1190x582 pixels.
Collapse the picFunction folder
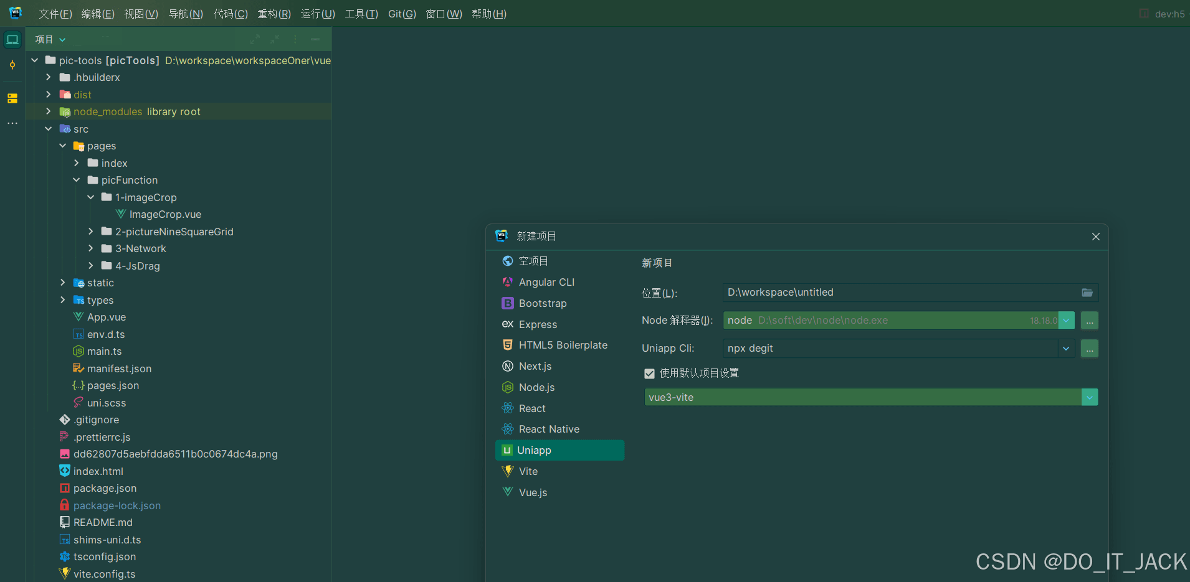(x=77, y=180)
